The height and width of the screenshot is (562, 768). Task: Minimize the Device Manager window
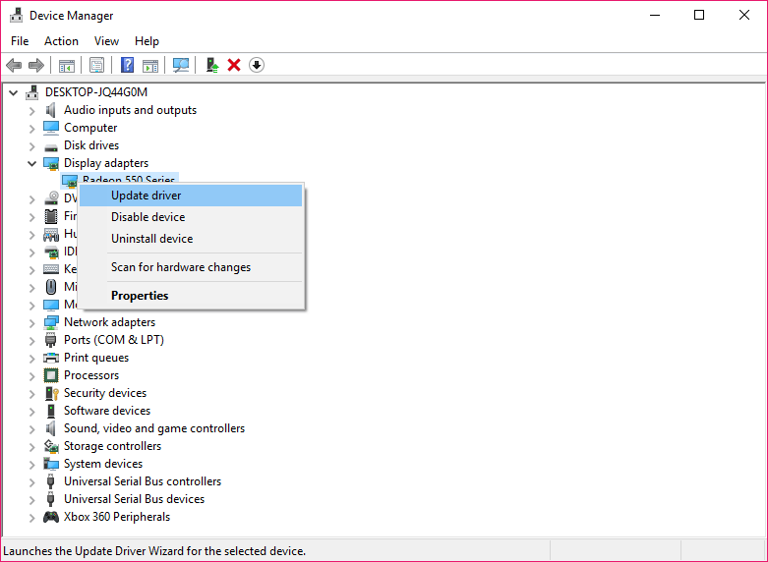pos(655,15)
